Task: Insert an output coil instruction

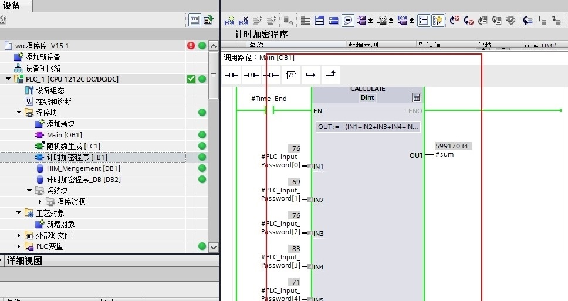Action: (271, 75)
